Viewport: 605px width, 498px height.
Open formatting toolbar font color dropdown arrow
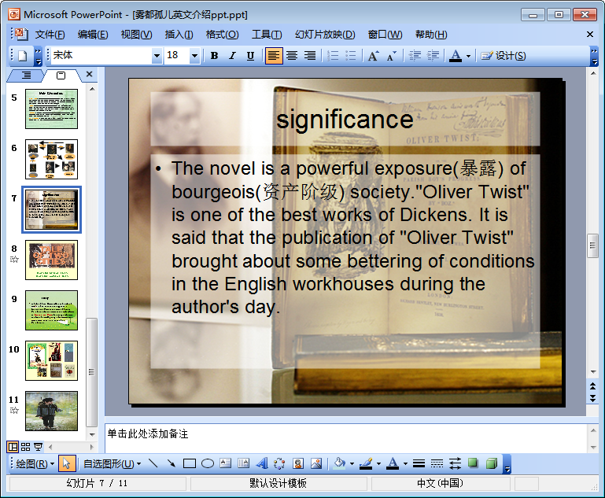click(x=468, y=57)
